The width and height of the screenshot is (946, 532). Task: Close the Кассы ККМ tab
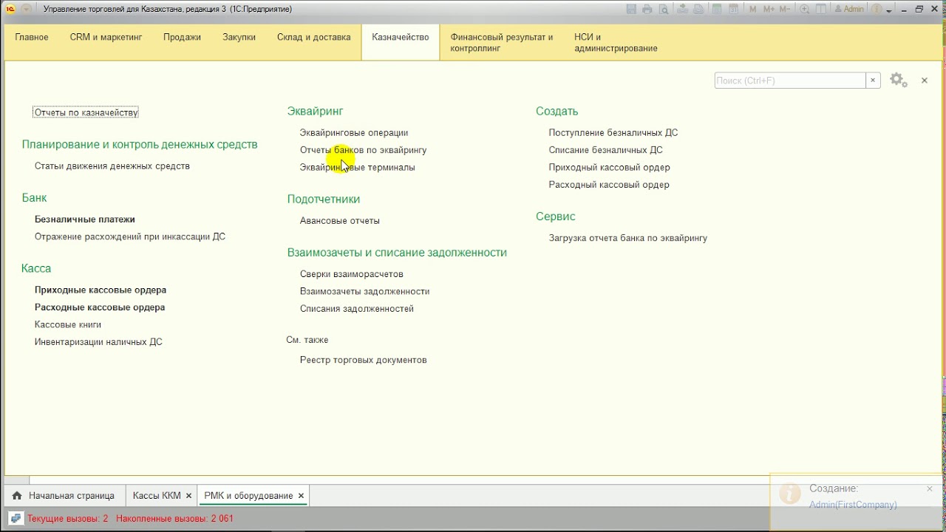coord(188,496)
